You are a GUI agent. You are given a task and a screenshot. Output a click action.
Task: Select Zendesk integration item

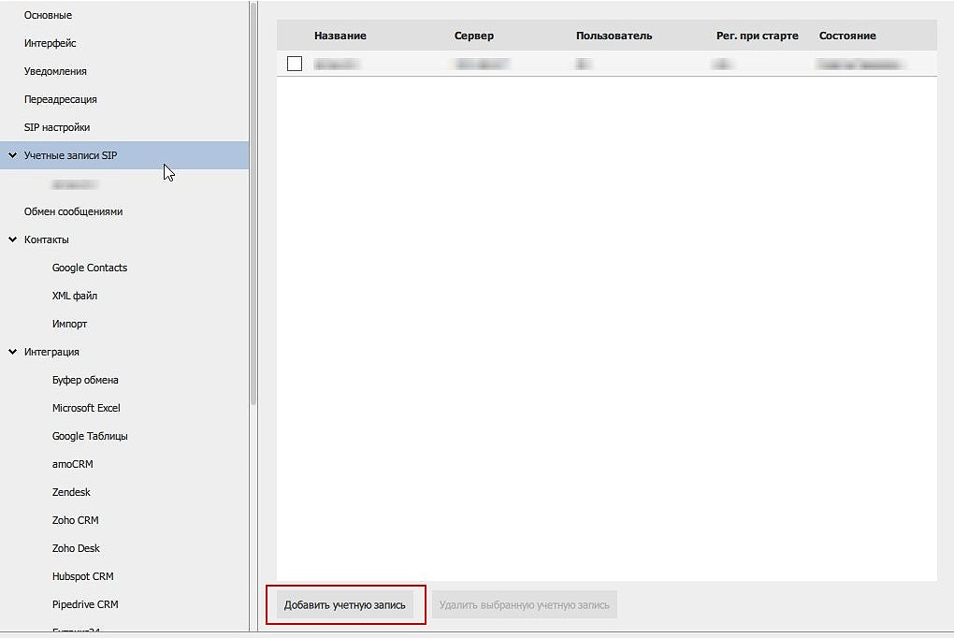tap(71, 492)
